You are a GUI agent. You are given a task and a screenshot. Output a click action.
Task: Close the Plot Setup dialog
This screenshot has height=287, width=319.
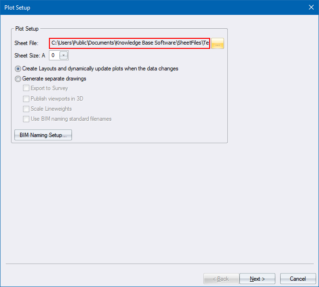[310, 7]
